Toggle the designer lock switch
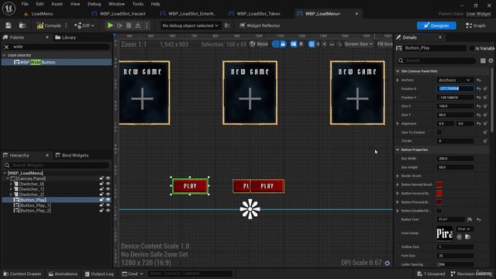 click(x=279, y=44)
